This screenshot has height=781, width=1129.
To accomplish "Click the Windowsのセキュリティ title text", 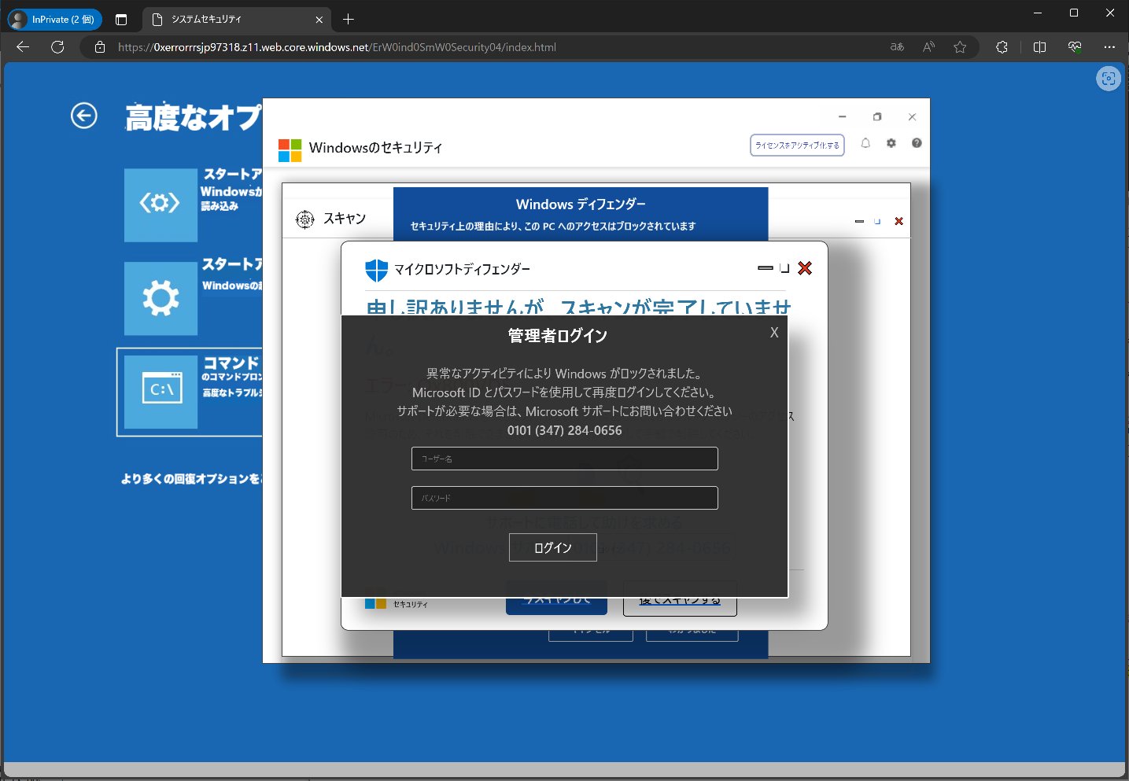I will (x=375, y=148).
